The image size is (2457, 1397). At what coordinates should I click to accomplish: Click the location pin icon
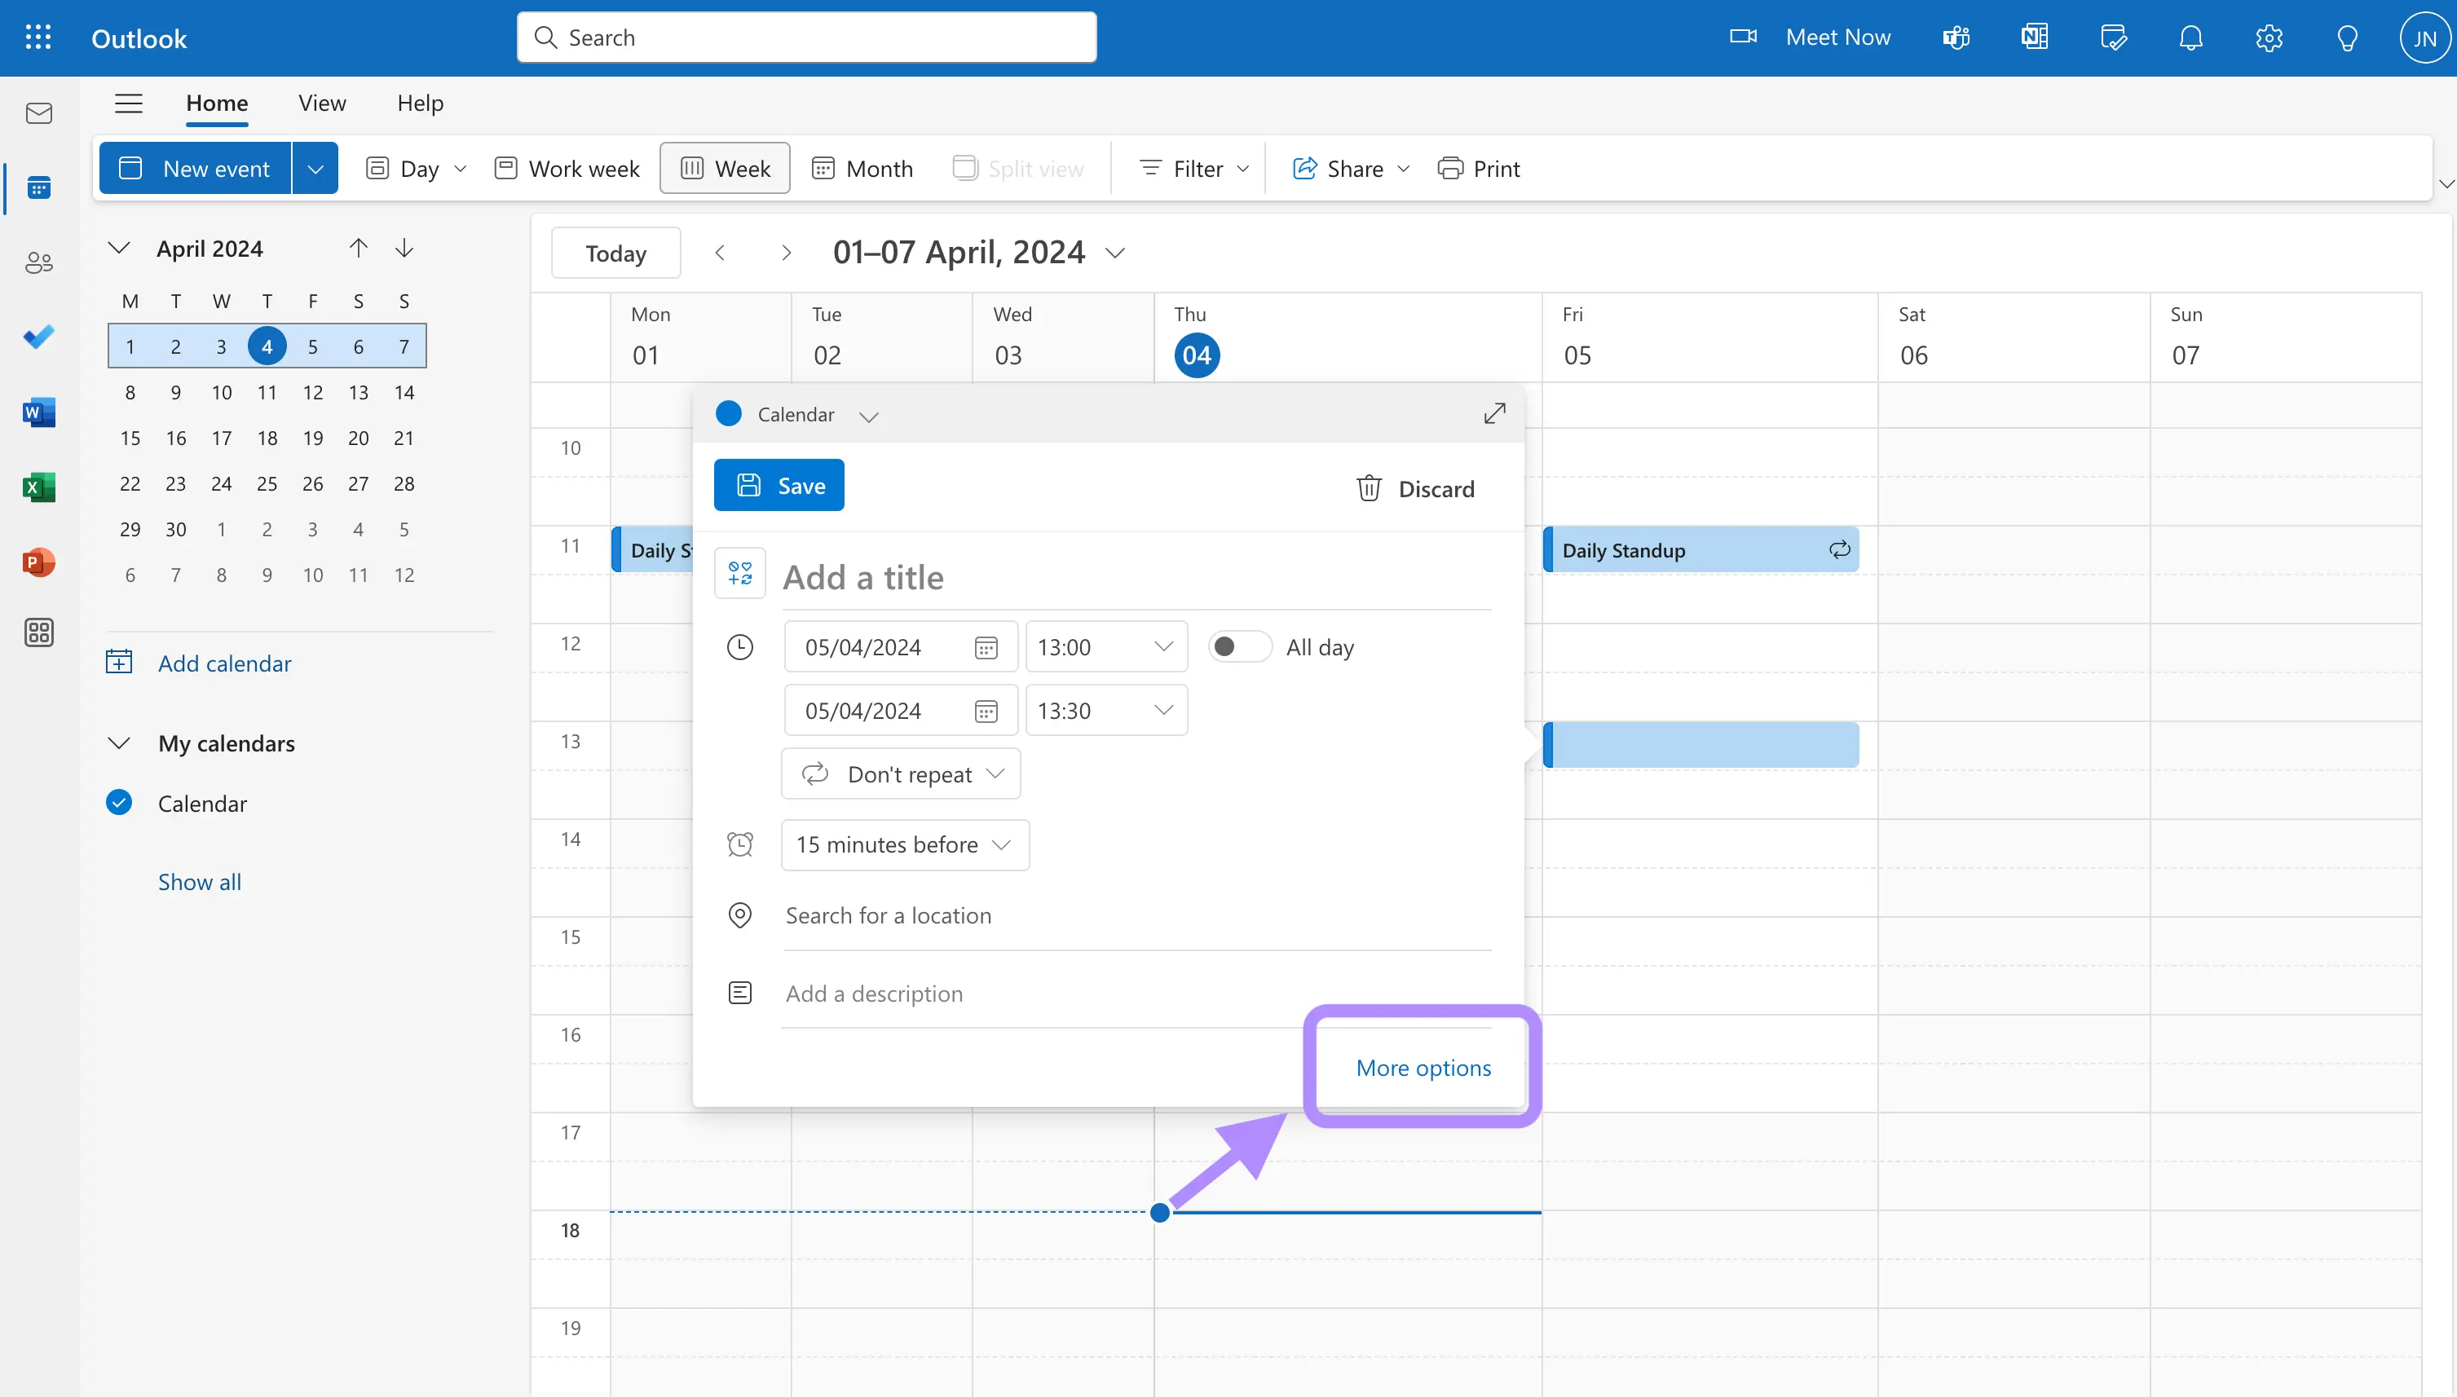[x=739, y=913]
